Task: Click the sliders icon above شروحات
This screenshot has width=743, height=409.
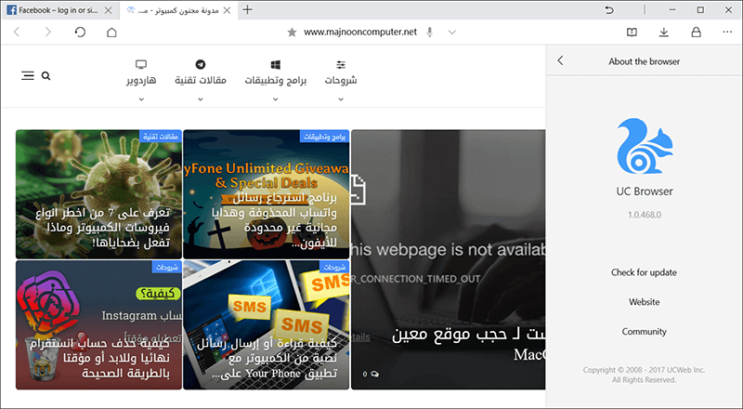Action: (341, 64)
